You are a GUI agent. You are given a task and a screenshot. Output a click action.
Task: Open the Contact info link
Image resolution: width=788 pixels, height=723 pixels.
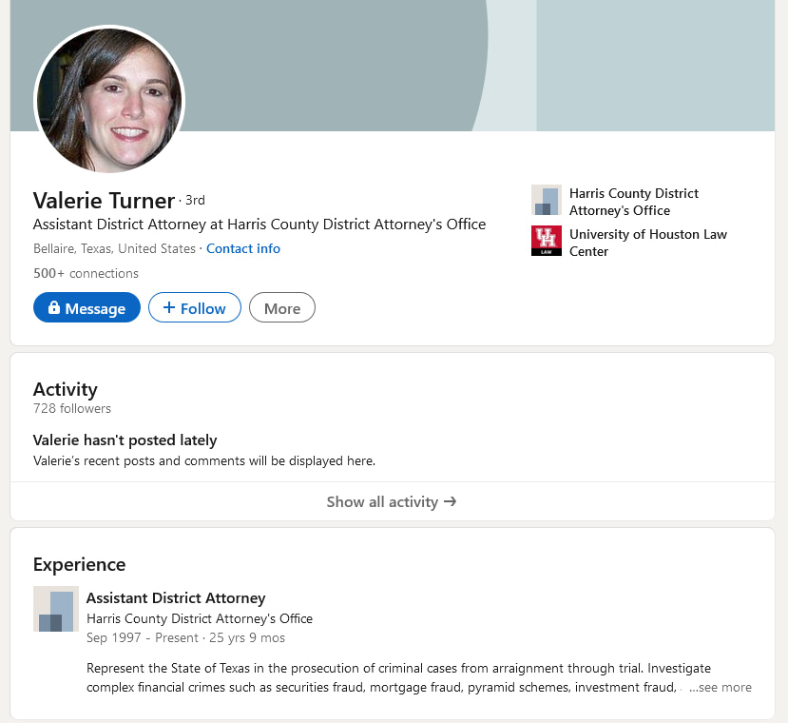(x=243, y=248)
